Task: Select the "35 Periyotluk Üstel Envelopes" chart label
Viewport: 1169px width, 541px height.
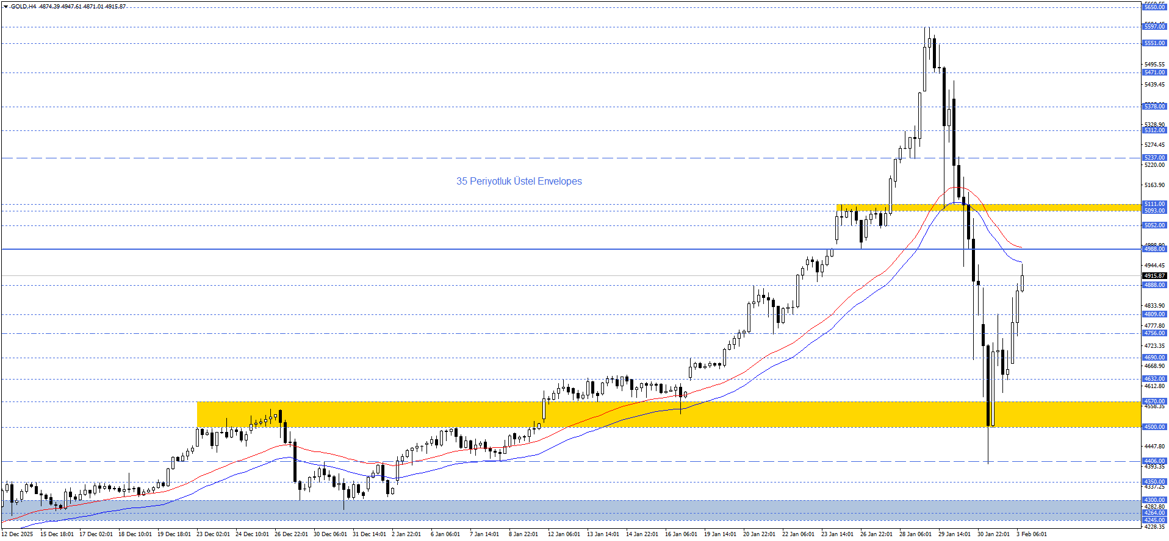Action: [x=519, y=181]
